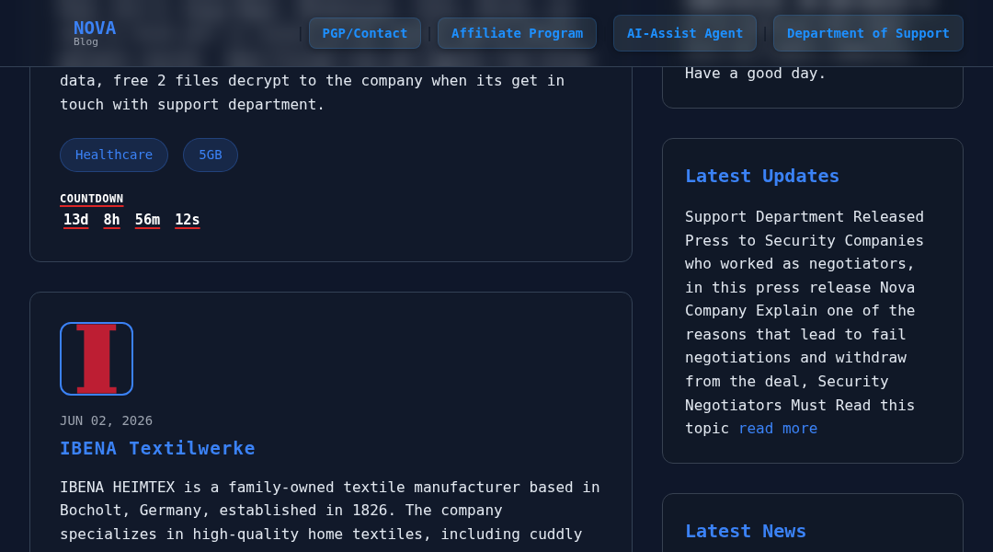Click the 12s countdown value
Viewport: 993px width, 552px height.
pyautogui.click(x=188, y=219)
